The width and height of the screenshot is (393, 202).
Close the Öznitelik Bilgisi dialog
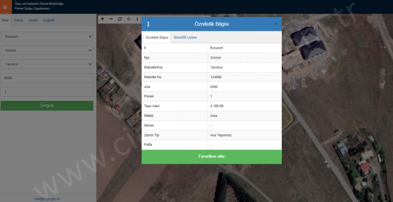coord(276,24)
